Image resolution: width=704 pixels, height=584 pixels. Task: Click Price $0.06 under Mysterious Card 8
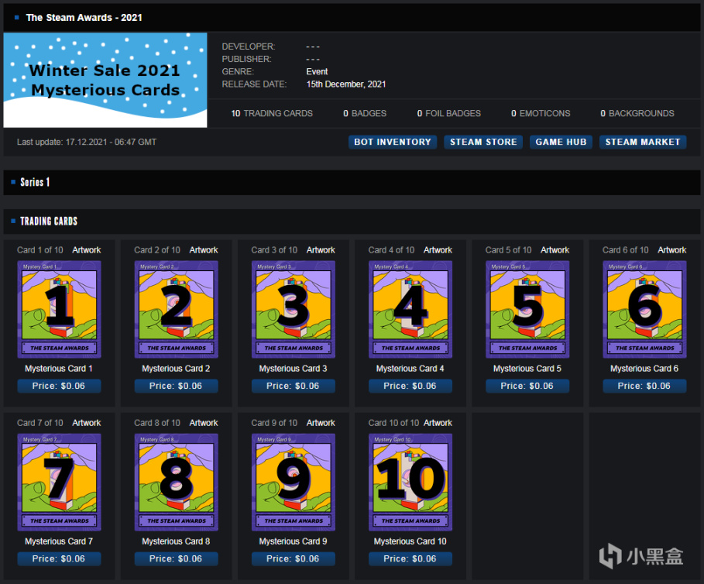[177, 559]
